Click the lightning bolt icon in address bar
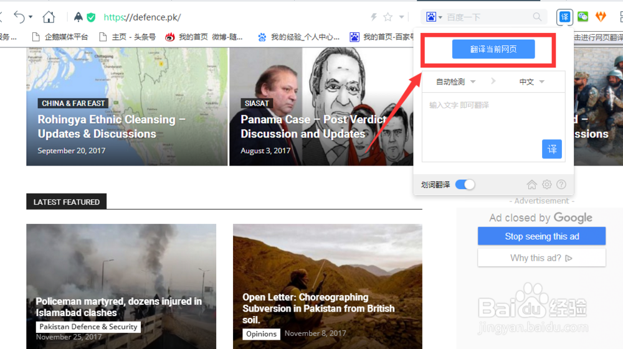 tap(373, 17)
